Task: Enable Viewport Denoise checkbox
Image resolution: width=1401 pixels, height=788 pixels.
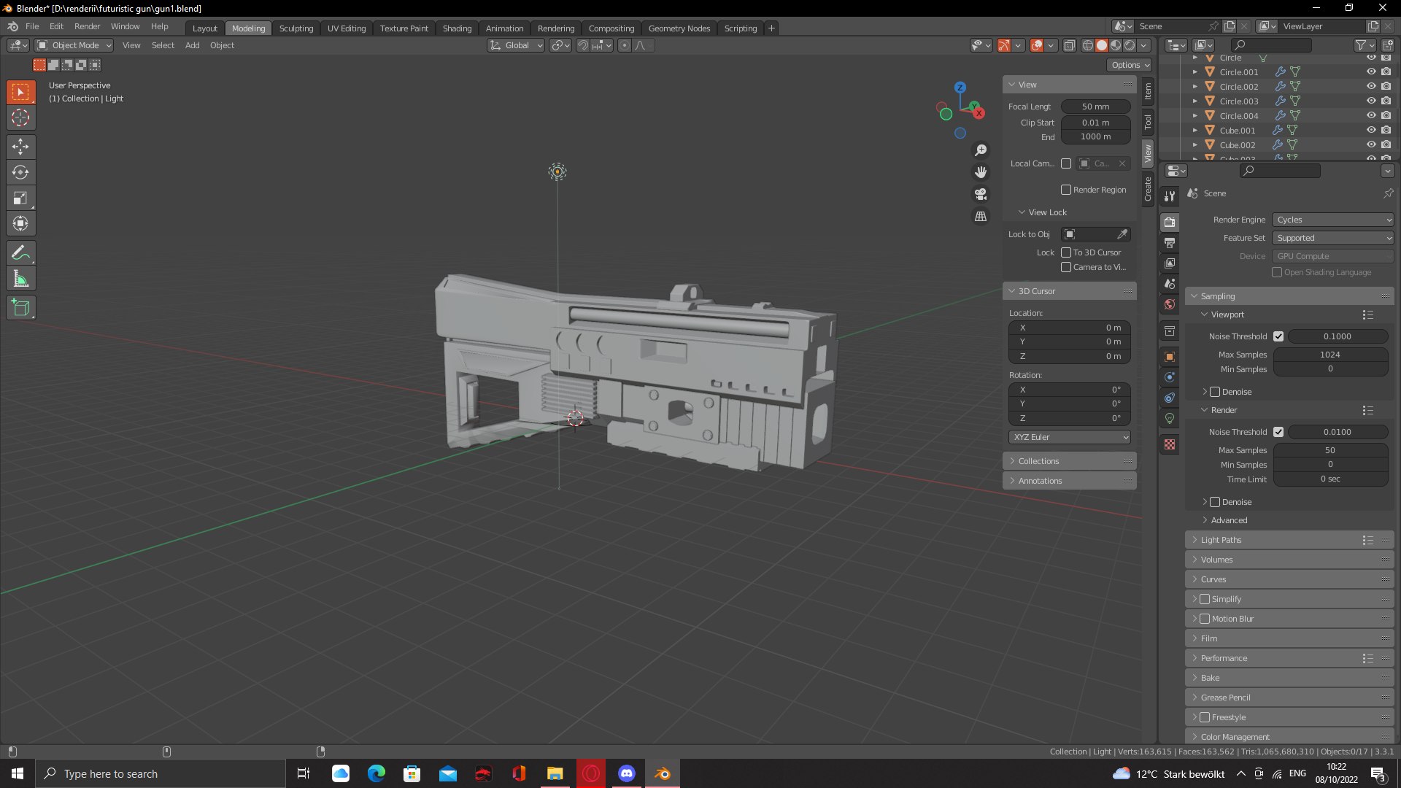Action: click(1215, 392)
